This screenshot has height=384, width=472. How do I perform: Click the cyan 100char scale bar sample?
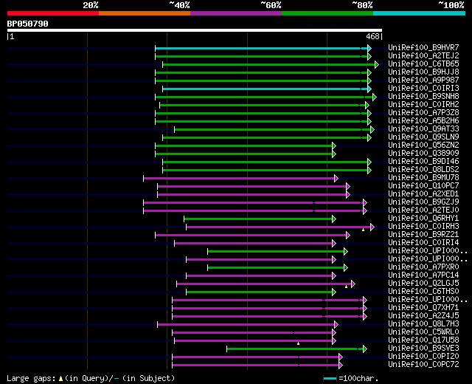point(330,378)
